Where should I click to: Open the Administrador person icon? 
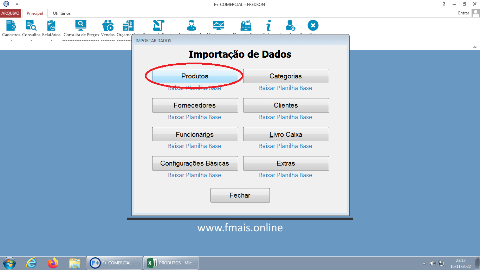[x=192, y=25]
